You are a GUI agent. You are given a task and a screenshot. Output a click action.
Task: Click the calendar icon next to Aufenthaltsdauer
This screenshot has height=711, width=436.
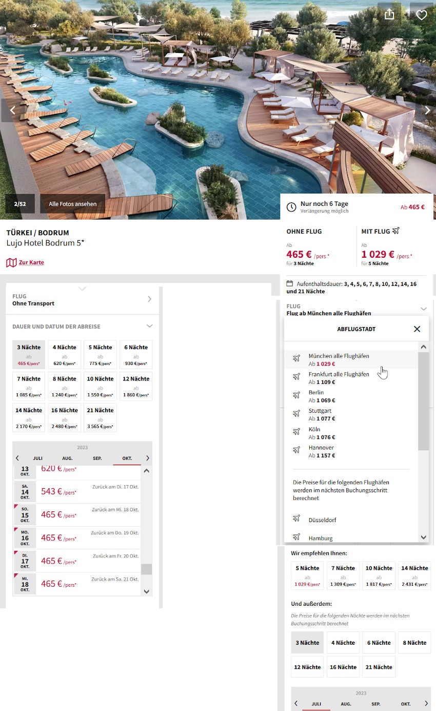pos(290,283)
